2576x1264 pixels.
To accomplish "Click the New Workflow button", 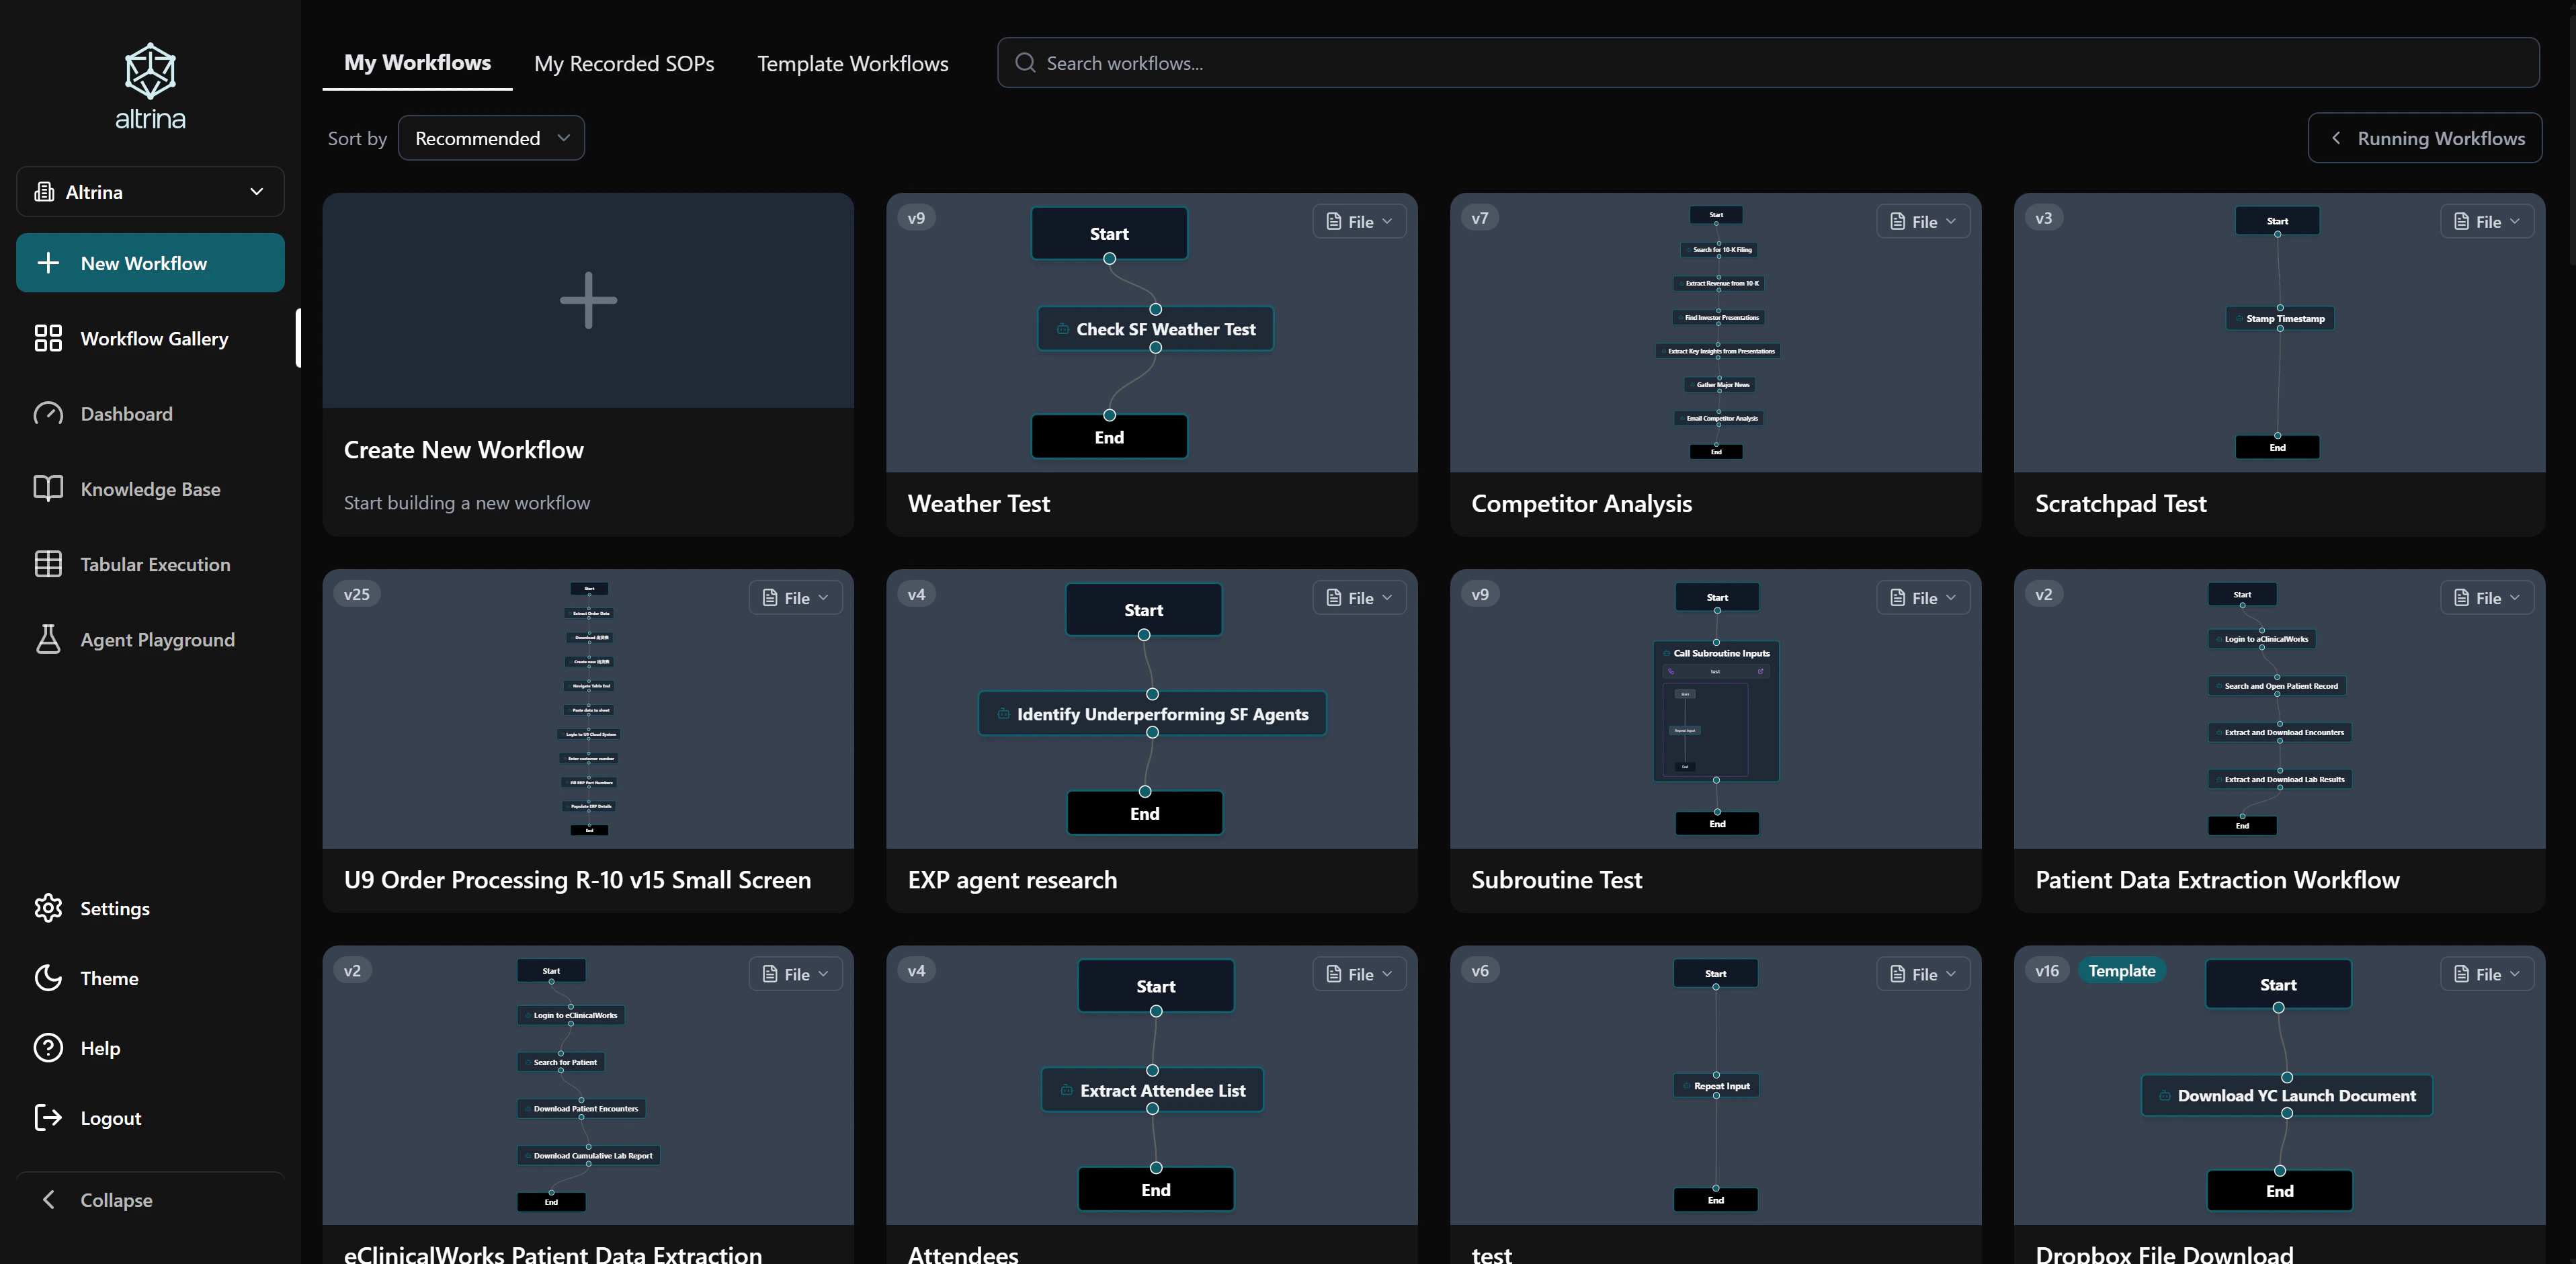I will click(x=150, y=263).
